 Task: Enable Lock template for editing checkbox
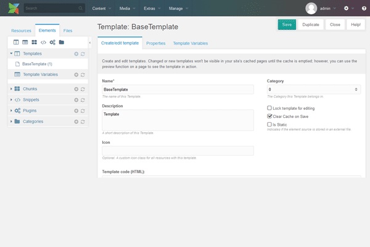(269, 108)
